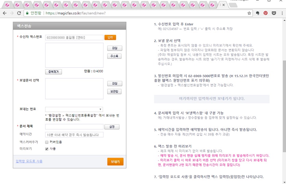
Task: Expand the 보내는 번호 dropdown
Action: point(74,109)
